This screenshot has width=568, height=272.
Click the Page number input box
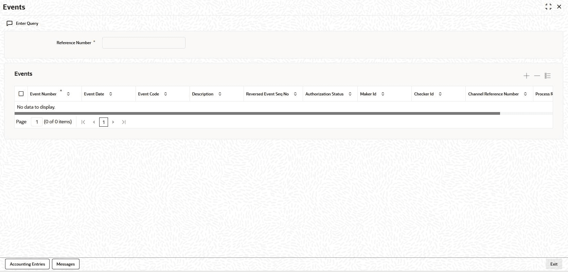(x=37, y=122)
